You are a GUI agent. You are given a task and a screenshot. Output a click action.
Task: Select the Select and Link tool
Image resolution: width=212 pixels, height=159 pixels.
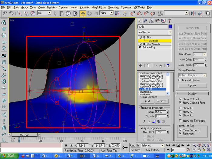[x=19, y=13]
